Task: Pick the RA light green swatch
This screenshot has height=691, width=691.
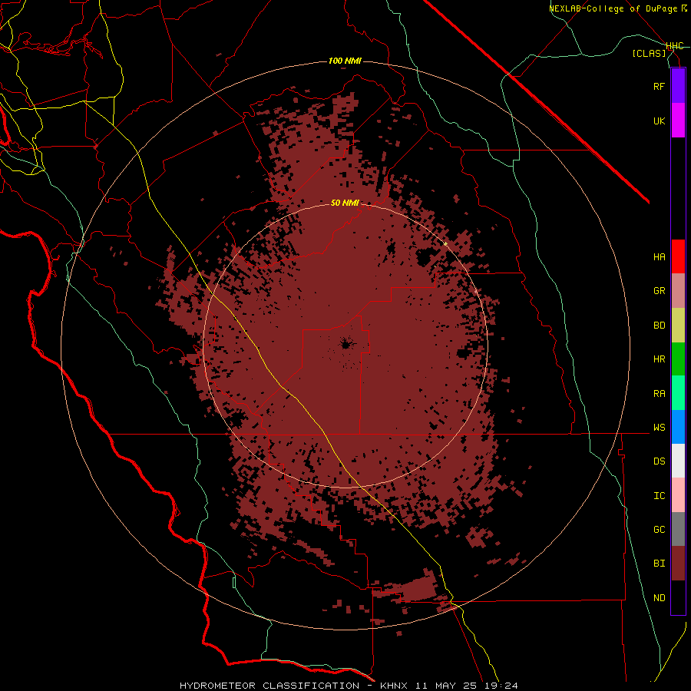Action: pos(678,393)
